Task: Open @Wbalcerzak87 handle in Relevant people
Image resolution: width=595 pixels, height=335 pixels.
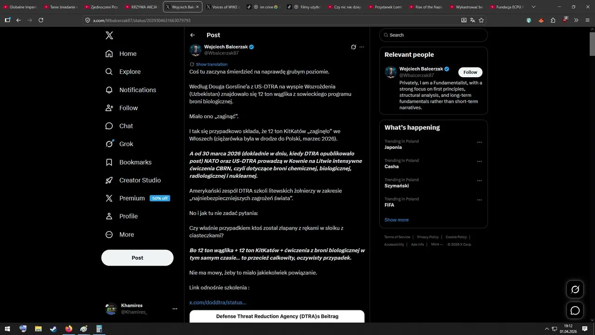Action: point(416,75)
